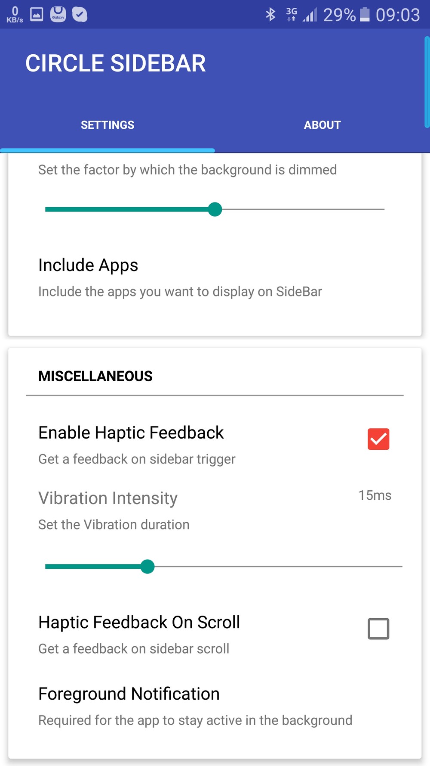
Task: Tap the 15ms vibration value
Action: pos(375,495)
